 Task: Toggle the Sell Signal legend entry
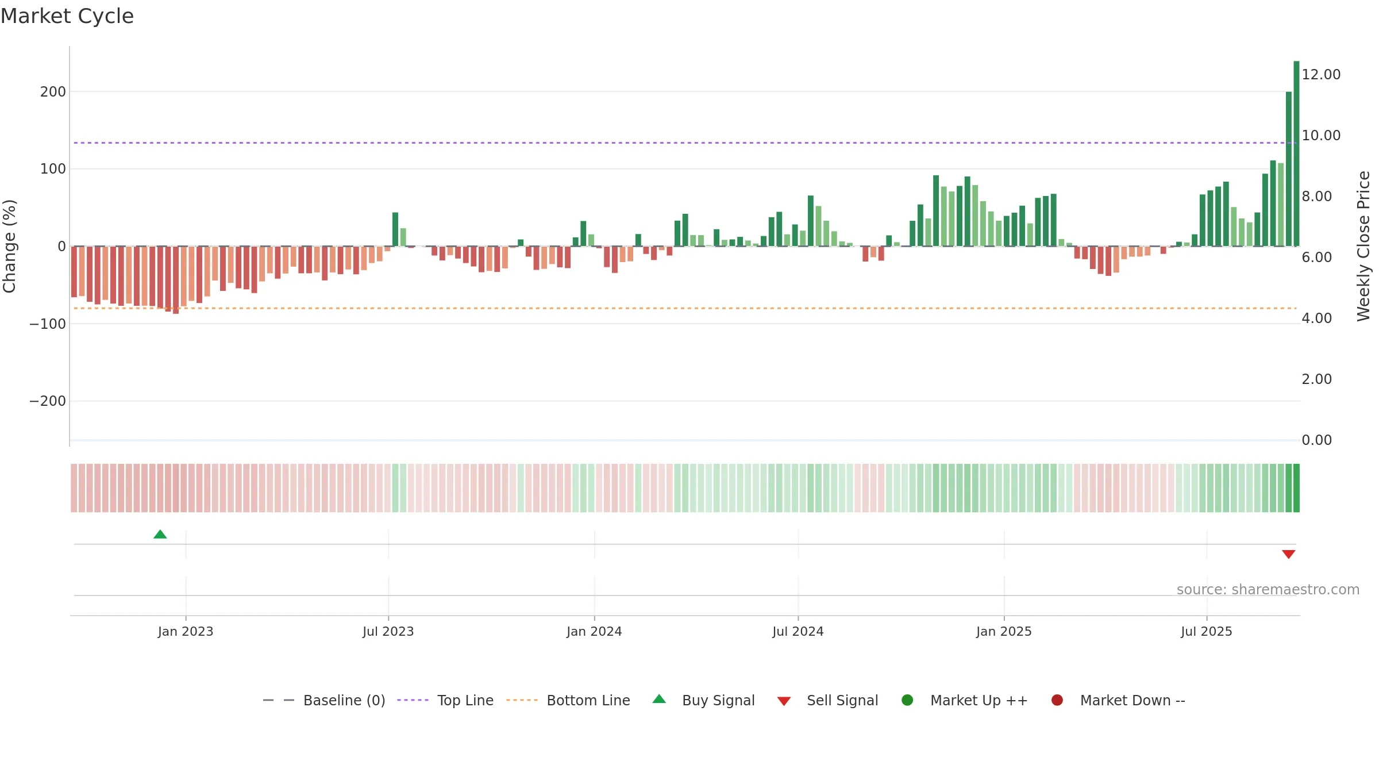coord(827,700)
